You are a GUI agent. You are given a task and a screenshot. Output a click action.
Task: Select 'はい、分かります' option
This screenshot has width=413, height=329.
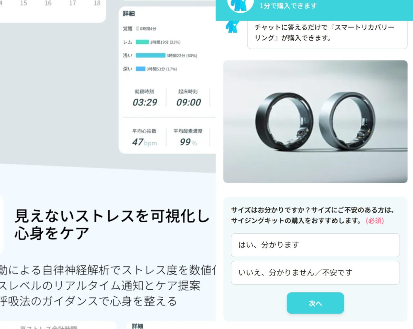315,245
